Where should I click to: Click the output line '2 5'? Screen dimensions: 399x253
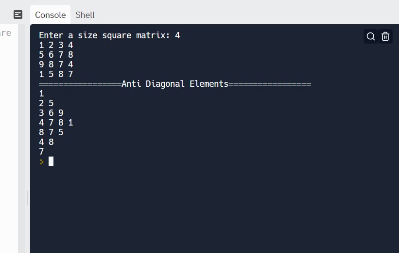(x=46, y=103)
